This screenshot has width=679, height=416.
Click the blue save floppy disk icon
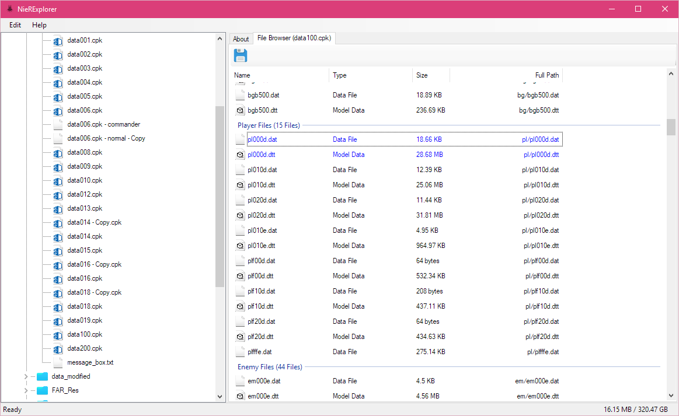241,56
